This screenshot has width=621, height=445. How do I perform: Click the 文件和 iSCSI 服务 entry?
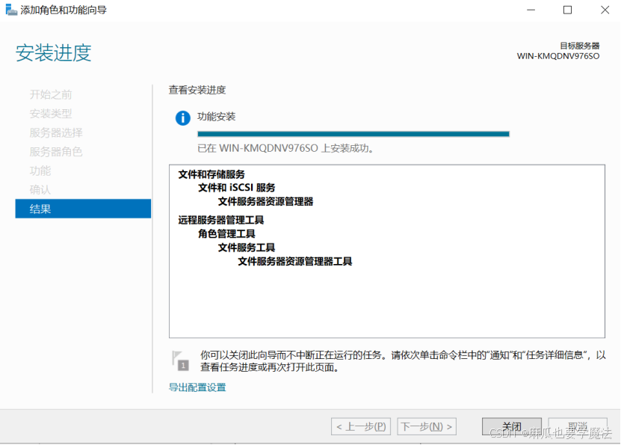point(236,188)
